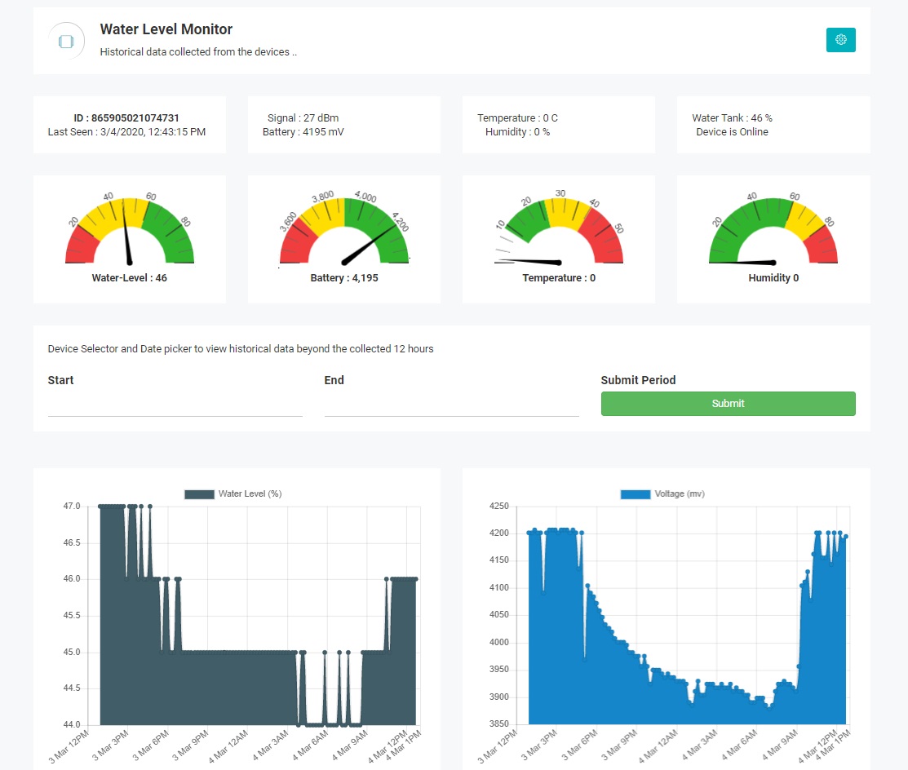Screen dimensions: 908x770
Task: Click the Battery gauge dial
Action: click(343, 232)
